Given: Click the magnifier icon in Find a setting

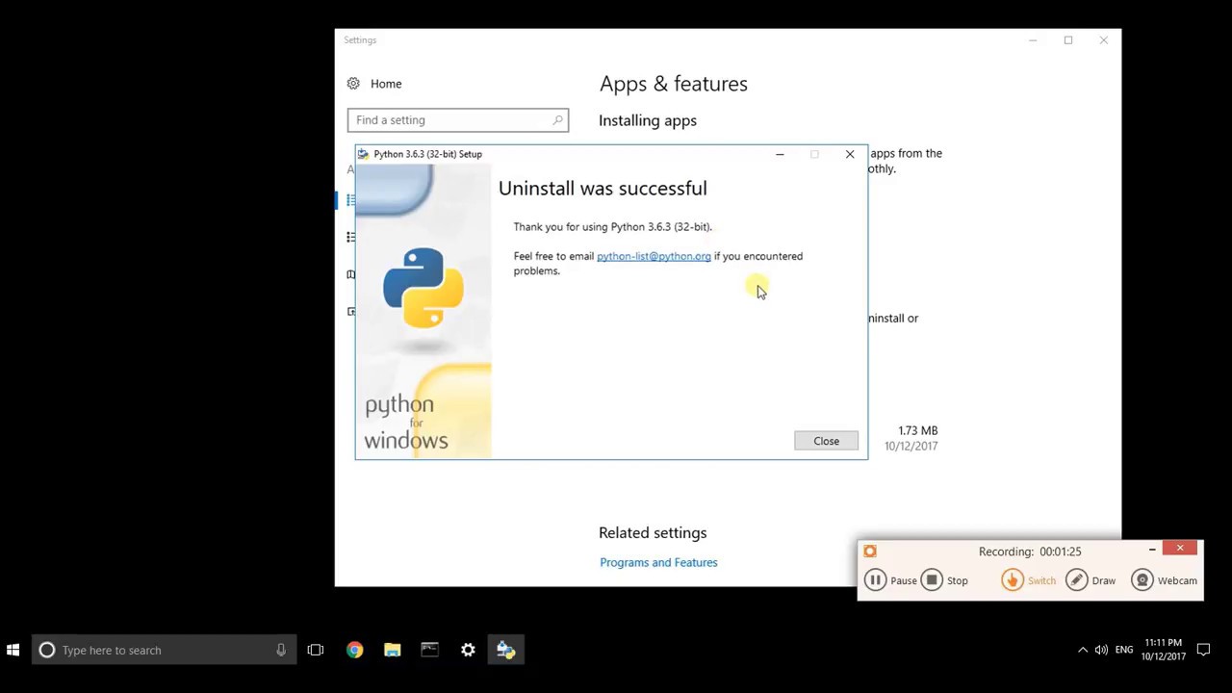Looking at the screenshot, I should coord(557,120).
